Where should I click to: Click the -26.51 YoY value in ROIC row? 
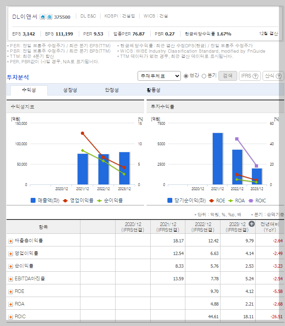(276, 317)
